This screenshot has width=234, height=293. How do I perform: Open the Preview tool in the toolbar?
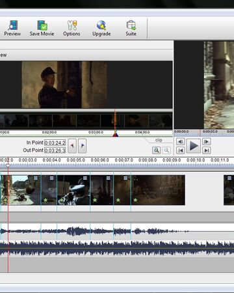[x=12, y=28]
